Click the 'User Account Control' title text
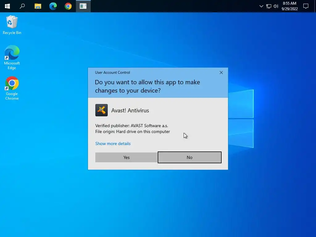The height and width of the screenshot is (237, 316). [x=112, y=73]
